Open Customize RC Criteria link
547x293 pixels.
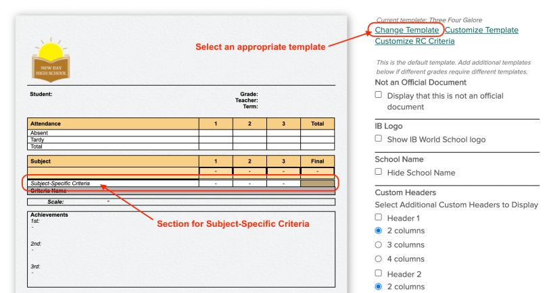(414, 41)
